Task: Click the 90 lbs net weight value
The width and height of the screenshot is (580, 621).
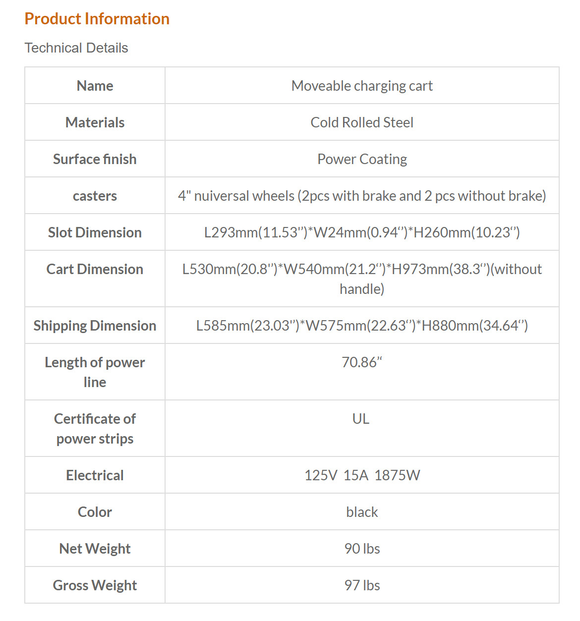Action: [362, 549]
